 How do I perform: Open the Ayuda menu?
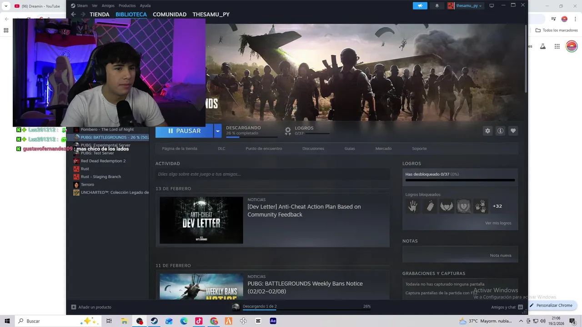(x=145, y=5)
